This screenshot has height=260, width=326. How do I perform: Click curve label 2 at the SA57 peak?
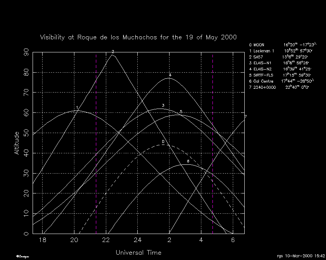pos(113,52)
